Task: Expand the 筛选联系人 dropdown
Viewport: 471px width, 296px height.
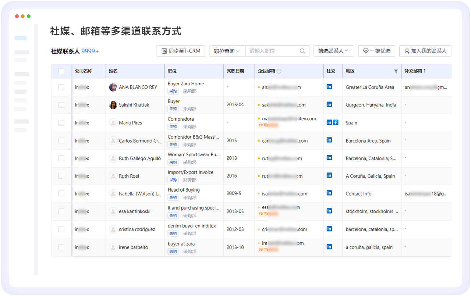Action: pos(333,51)
